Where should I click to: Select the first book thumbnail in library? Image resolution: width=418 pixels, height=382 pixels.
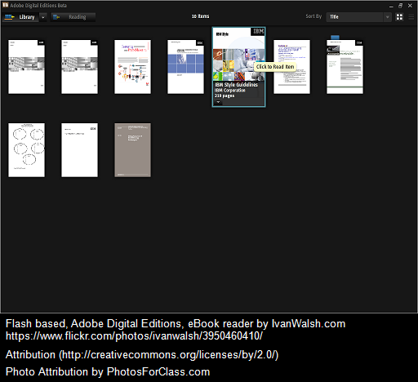pyautogui.click(x=26, y=67)
